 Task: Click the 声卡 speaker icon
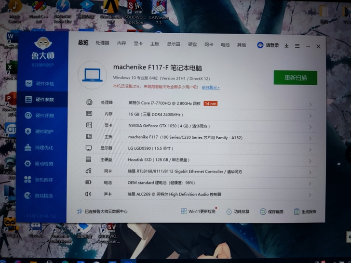[88, 194]
